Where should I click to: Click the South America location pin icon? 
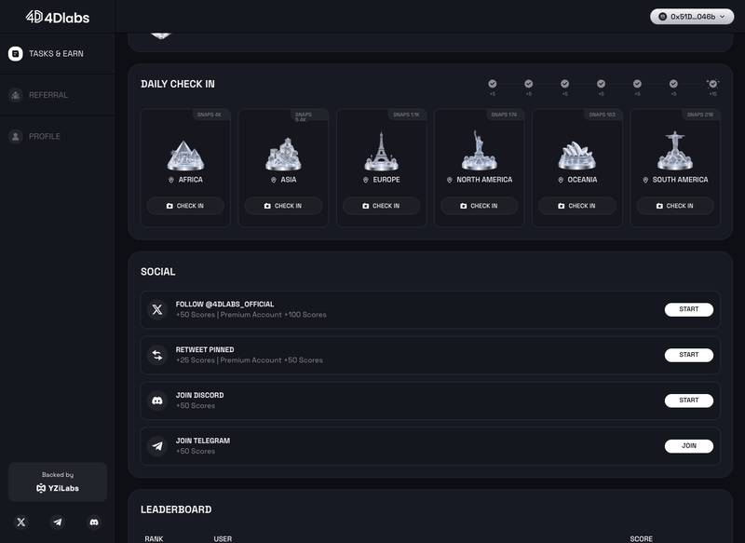pos(645,180)
